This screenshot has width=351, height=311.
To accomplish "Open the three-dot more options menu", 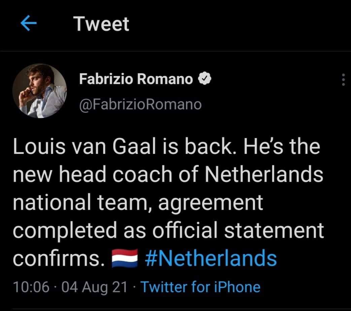I will 343,80.
